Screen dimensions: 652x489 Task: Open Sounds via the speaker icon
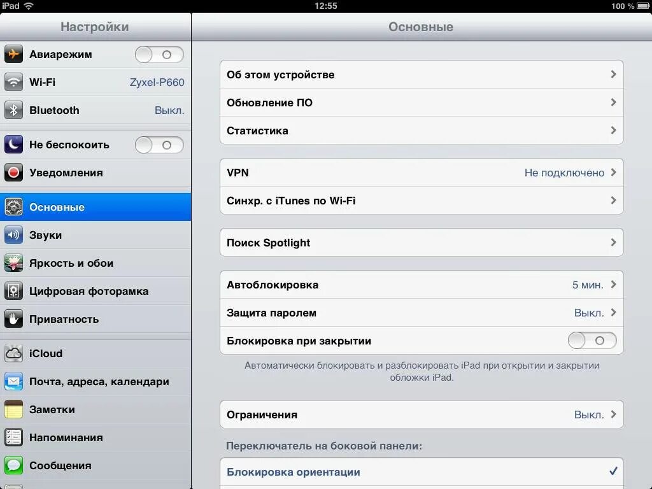tap(13, 235)
